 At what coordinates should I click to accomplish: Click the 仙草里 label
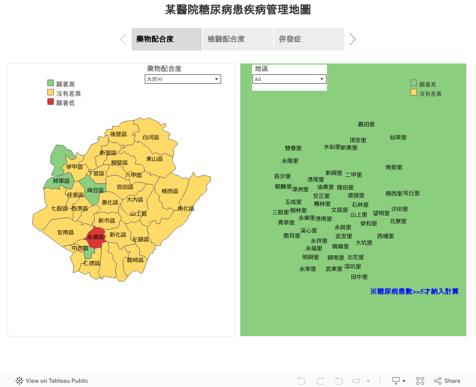click(398, 138)
